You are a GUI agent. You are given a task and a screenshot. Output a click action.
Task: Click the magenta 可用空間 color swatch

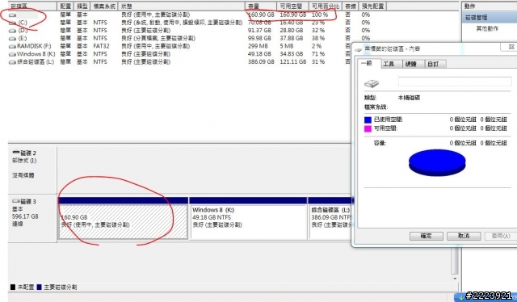pyautogui.click(x=368, y=128)
